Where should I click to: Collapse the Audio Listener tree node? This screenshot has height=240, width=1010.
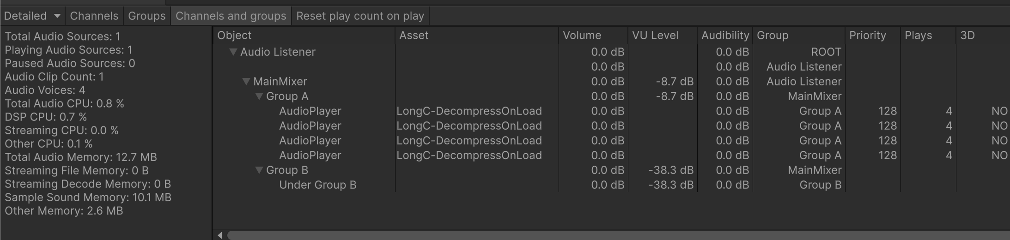click(233, 52)
